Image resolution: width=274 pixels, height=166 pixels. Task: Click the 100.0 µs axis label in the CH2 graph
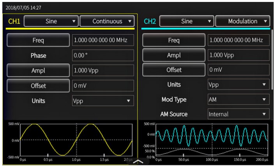[212, 160]
